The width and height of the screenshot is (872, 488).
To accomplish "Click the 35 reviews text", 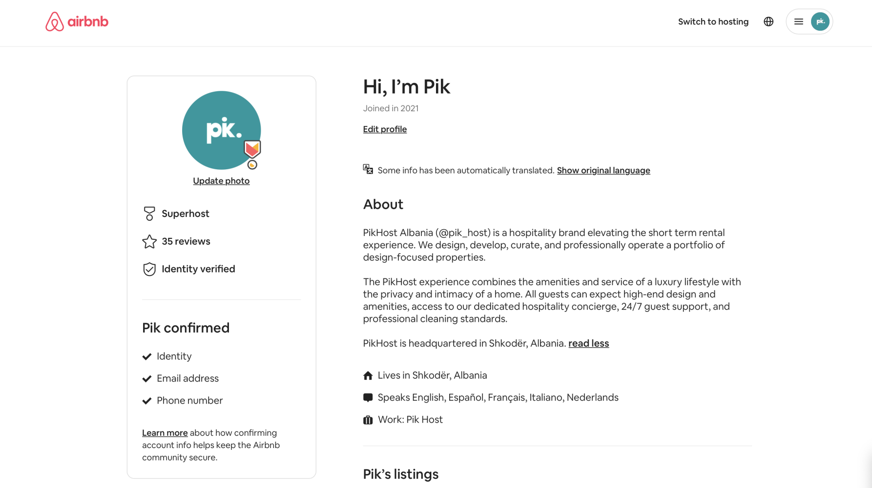I will pyautogui.click(x=186, y=242).
